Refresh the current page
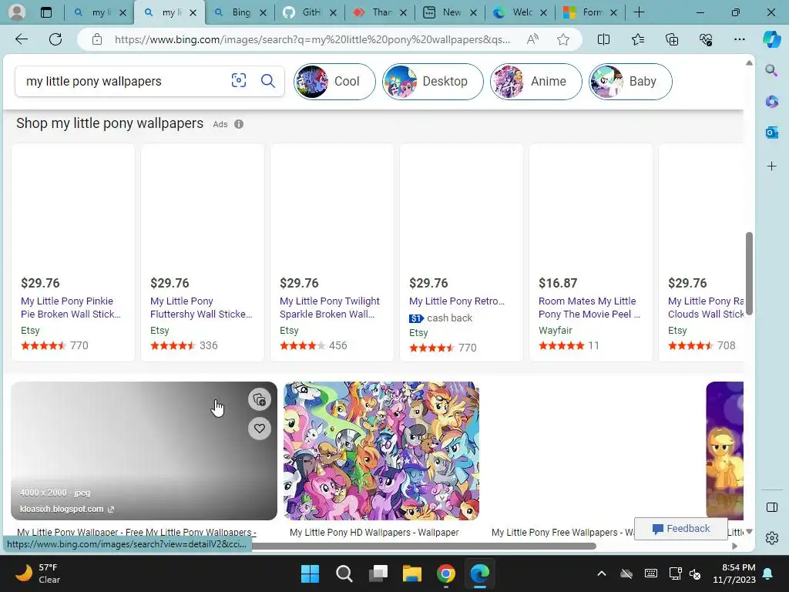The height and width of the screenshot is (592, 789). coord(55,39)
